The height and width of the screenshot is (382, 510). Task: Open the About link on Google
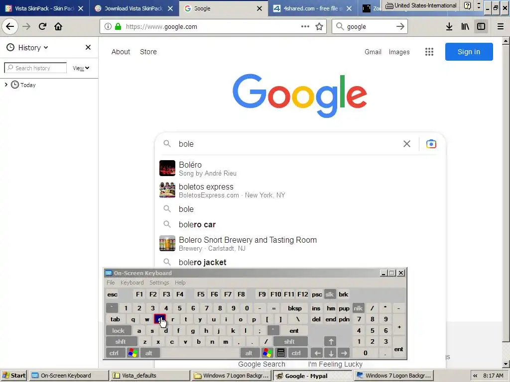pyautogui.click(x=121, y=52)
